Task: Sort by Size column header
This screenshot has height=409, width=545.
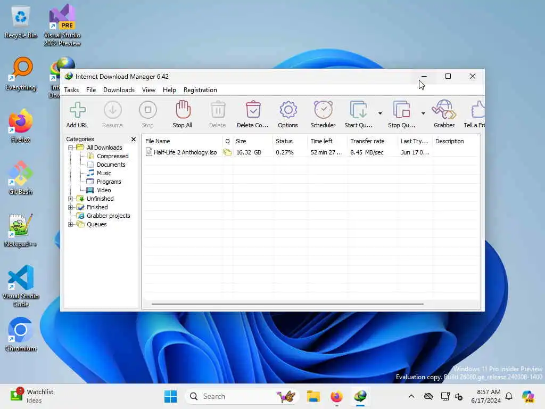Action: (253, 141)
